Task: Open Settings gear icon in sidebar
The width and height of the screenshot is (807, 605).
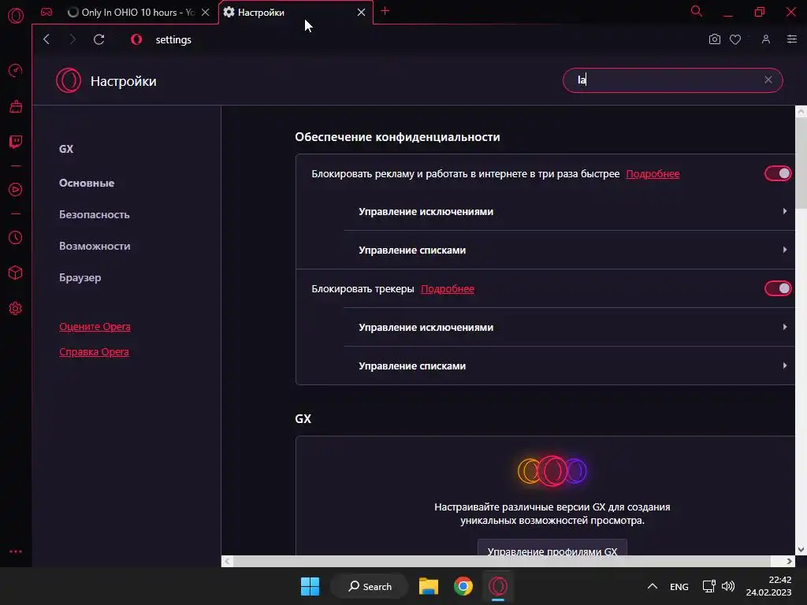Action: (x=16, y=308)
